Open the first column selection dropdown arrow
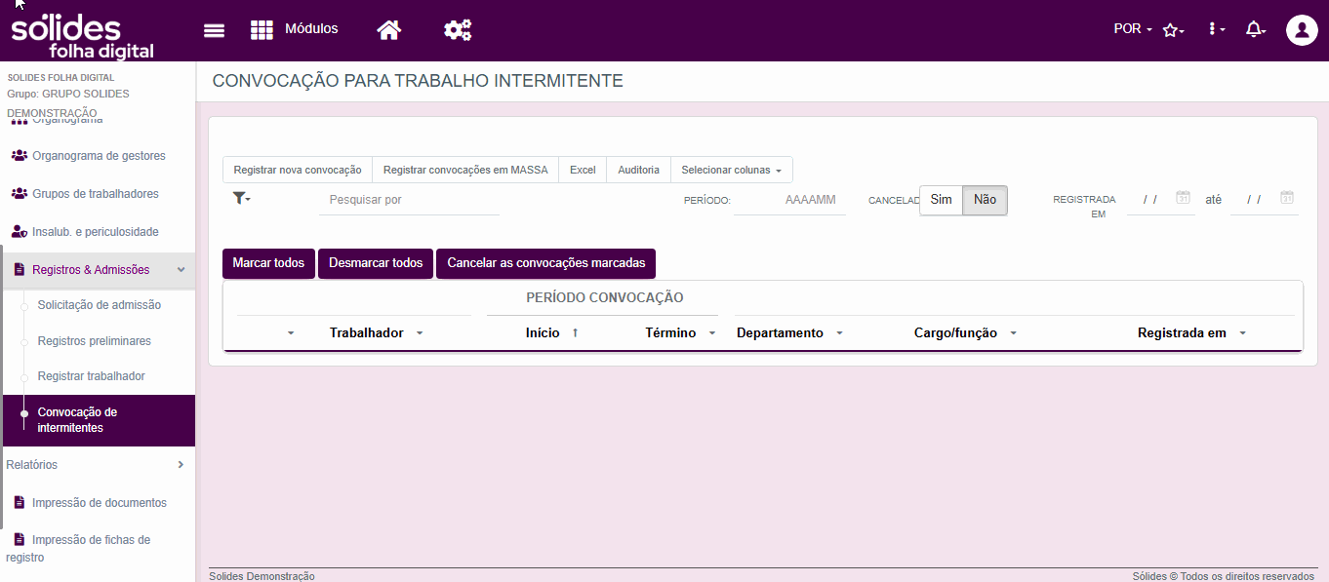The image size is (1329, 582). [x=291, y=333]
